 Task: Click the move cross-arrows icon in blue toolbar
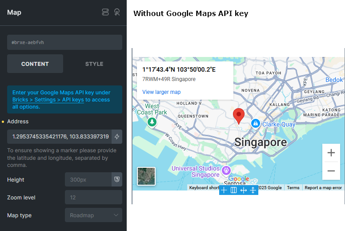point(253,190)
